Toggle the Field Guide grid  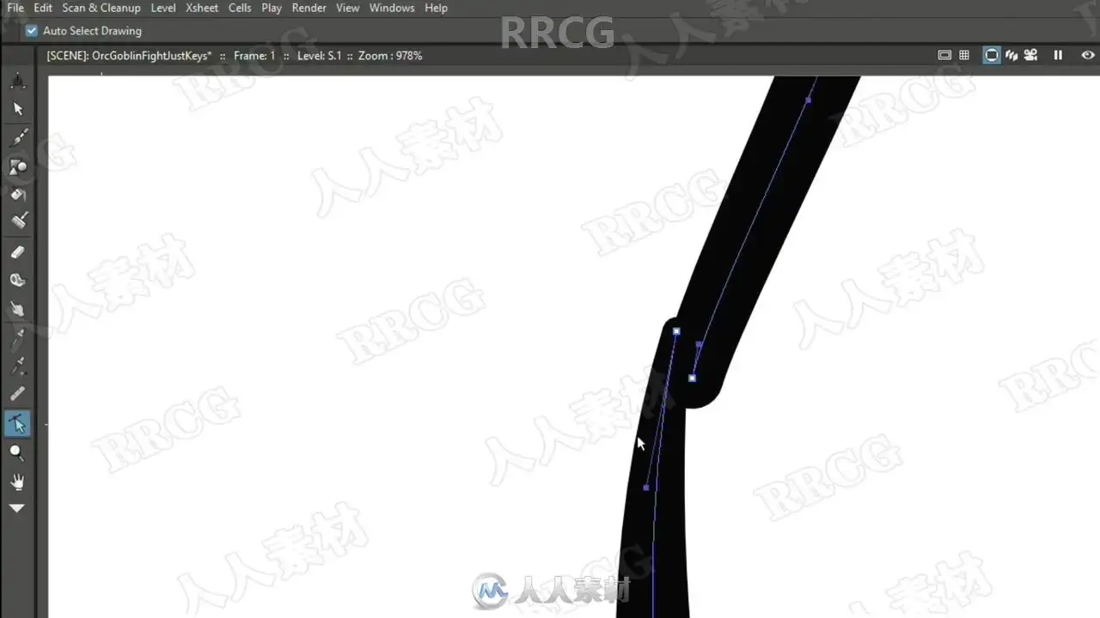click(x=964, y=55)
